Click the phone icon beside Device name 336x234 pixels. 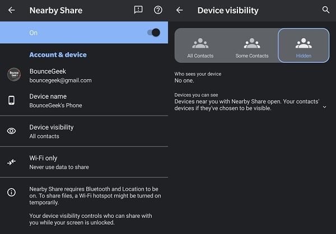(x=11, y=100)
